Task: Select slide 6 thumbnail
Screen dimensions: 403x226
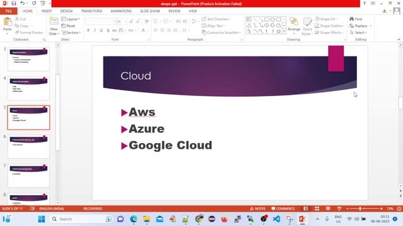Action: click(28, 146)
